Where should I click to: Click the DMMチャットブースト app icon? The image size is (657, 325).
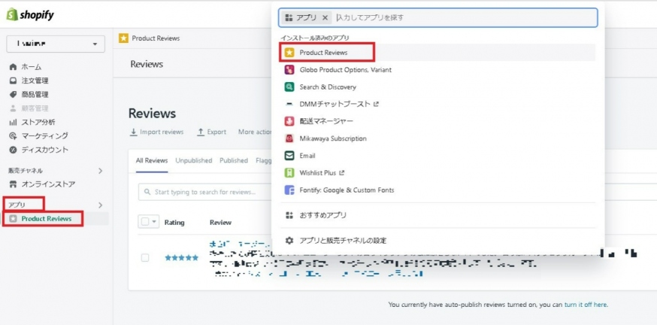pos(289,104)
